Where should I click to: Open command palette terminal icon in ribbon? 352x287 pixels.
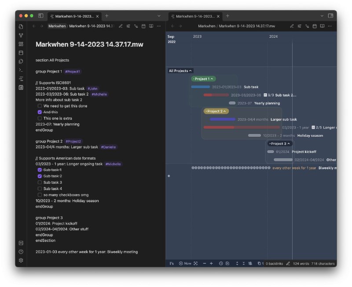[21, 70]
